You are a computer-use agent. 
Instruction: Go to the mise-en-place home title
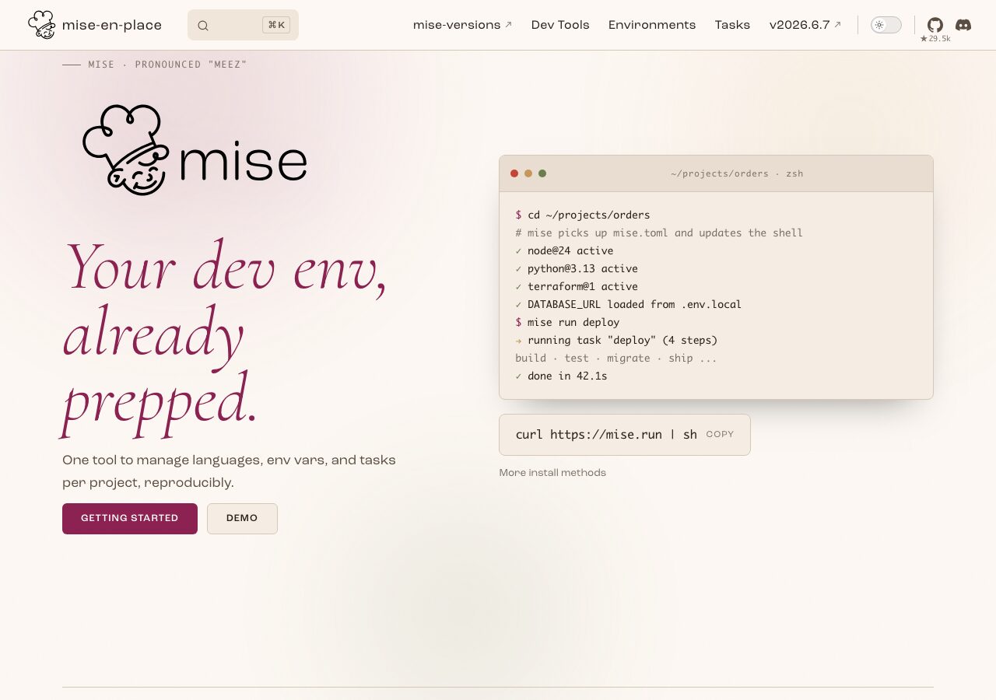[x=112, y=25]
